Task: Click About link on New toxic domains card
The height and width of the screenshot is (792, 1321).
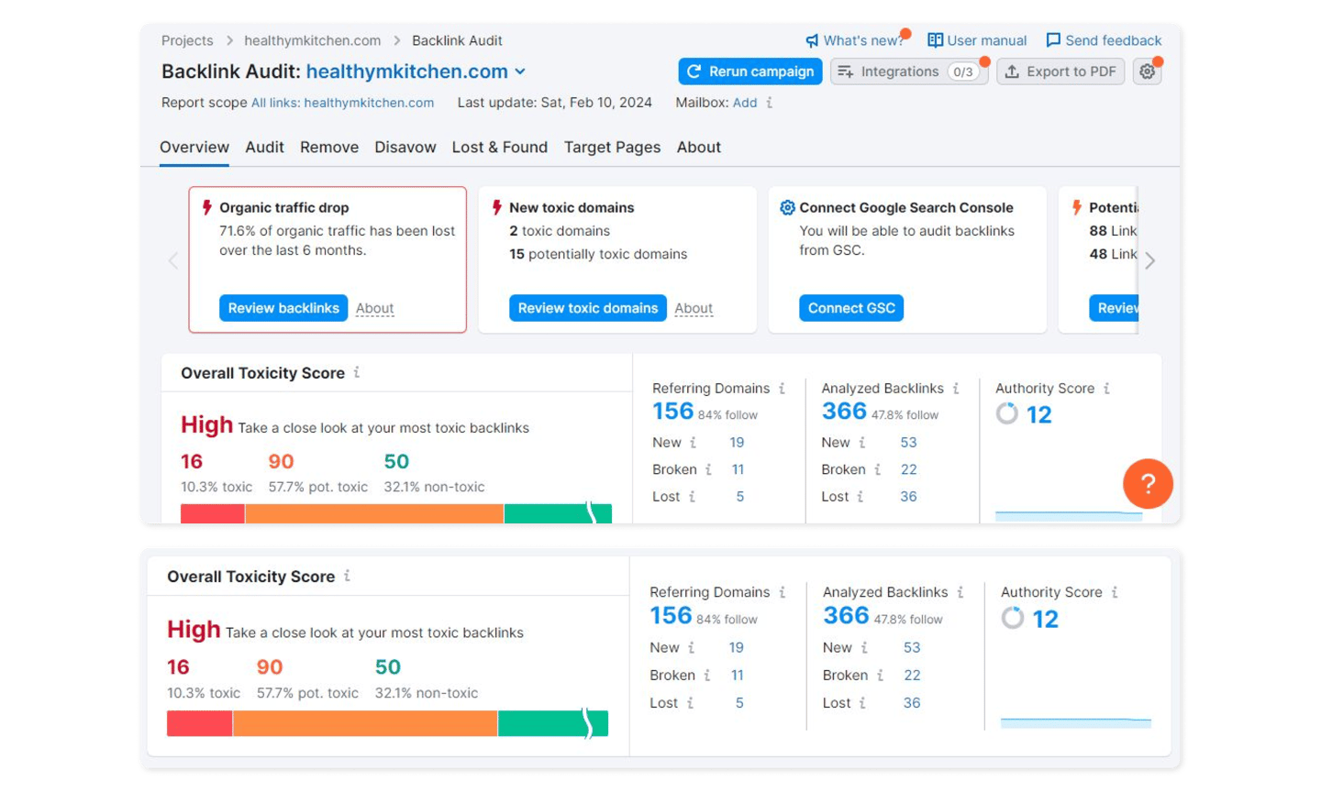Action: tap(694, 309)
